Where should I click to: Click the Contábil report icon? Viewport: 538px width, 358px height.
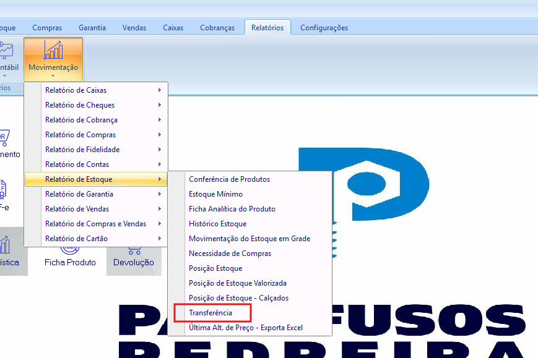(6, 51)
